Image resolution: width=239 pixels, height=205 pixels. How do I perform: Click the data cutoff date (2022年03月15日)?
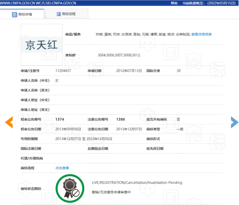222,3
